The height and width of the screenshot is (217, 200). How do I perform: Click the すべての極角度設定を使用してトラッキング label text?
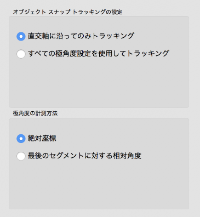pyautogui.click(x=99, y=54)
